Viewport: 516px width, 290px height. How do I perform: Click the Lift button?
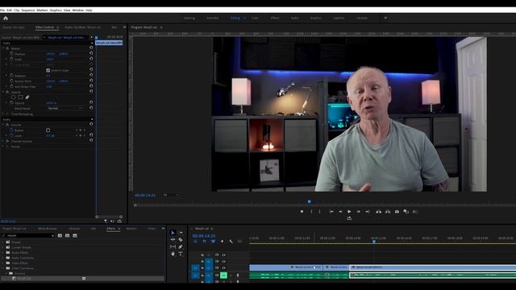pos(379,212)
